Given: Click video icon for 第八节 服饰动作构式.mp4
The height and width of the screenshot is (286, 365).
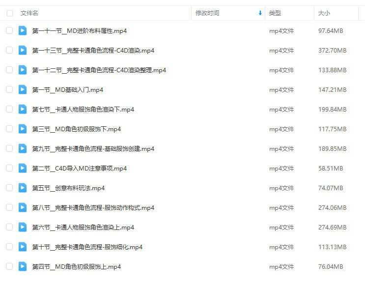Looking at the screenshot, I should tap(23, 207).
